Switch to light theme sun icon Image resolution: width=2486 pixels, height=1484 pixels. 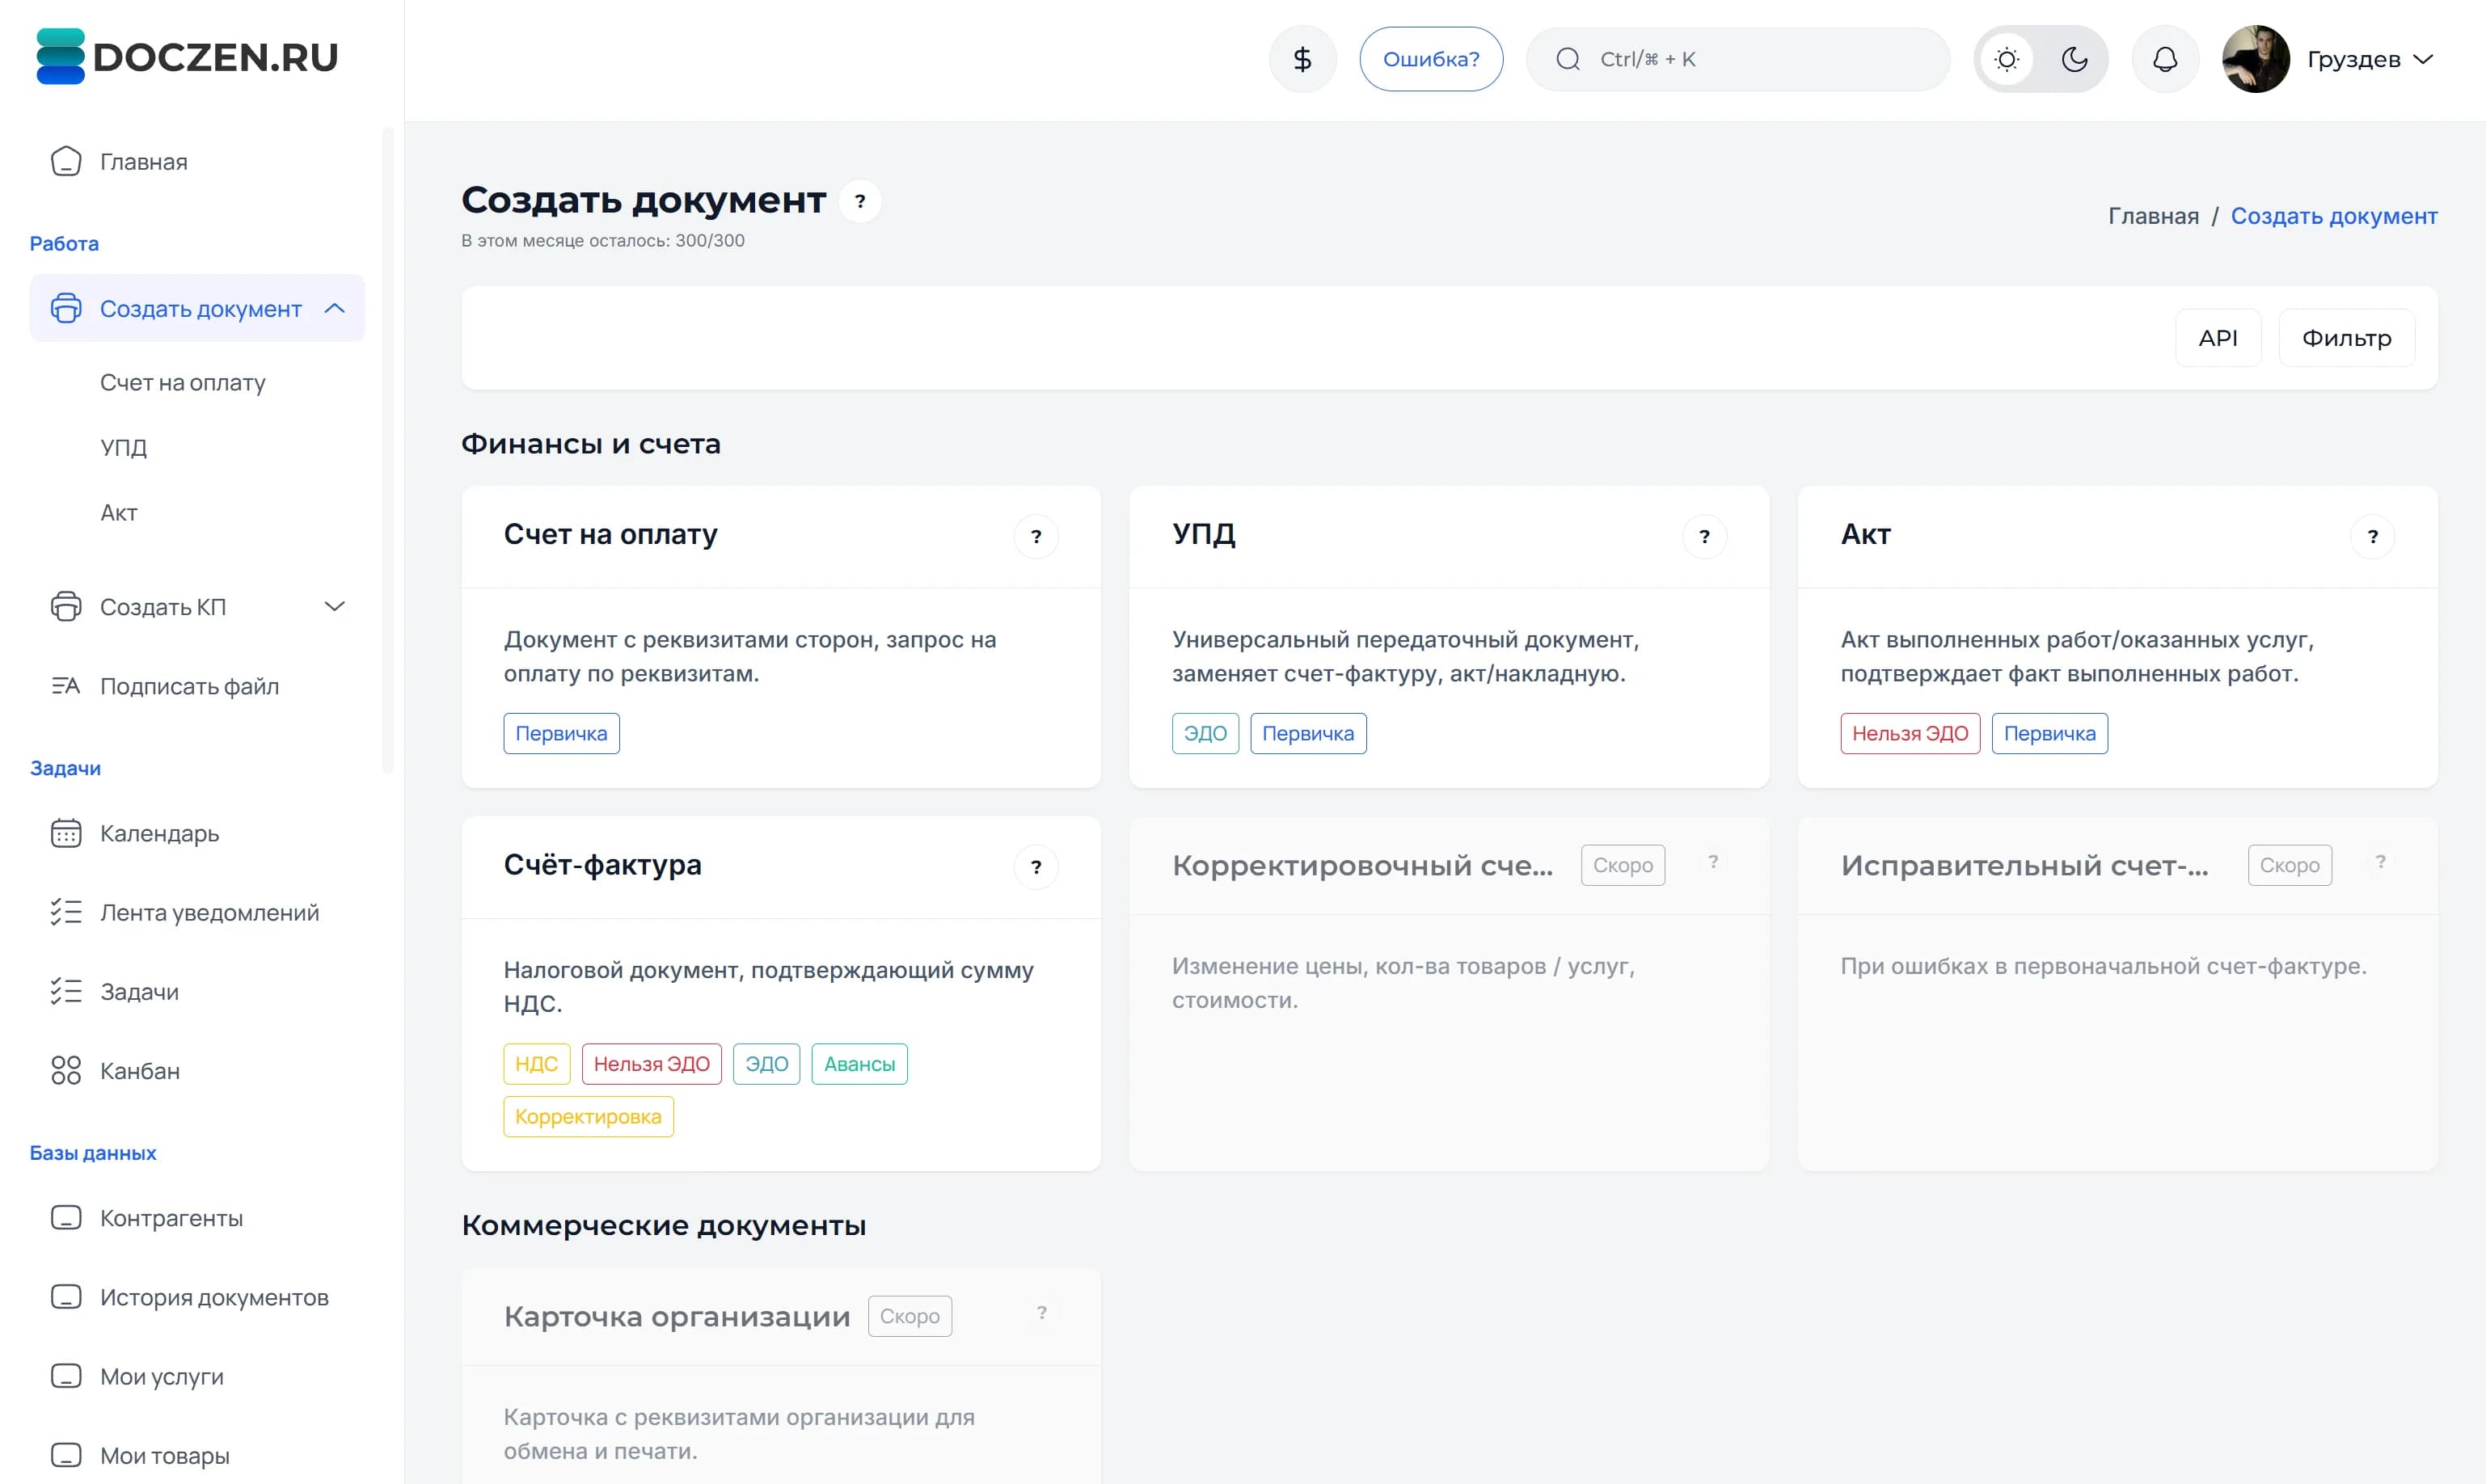tap(2006, 59)
